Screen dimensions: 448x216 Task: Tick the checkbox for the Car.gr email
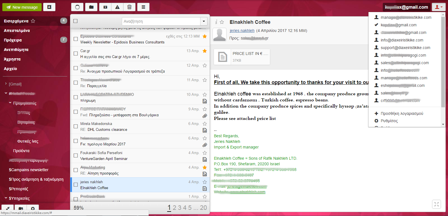pos(76,54)
